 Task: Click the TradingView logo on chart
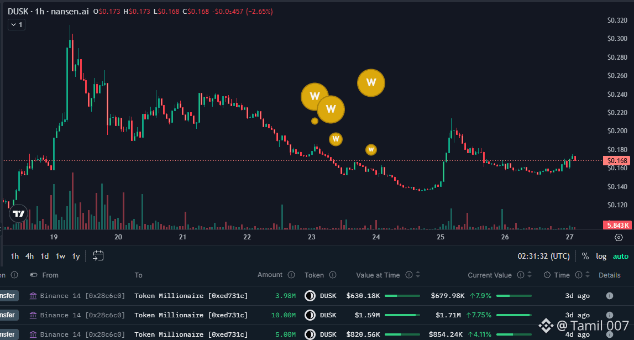tap(18, 213)
